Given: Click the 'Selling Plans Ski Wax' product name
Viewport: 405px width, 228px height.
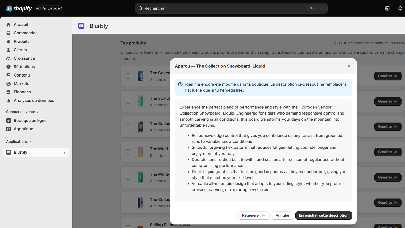Looking at the screenshot, I should pos(170,225).
